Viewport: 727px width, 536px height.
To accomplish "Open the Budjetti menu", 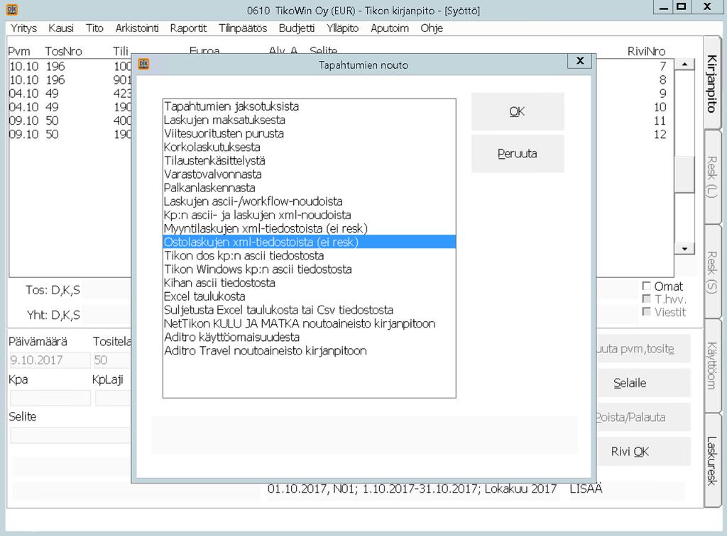I will click(297, 28).
